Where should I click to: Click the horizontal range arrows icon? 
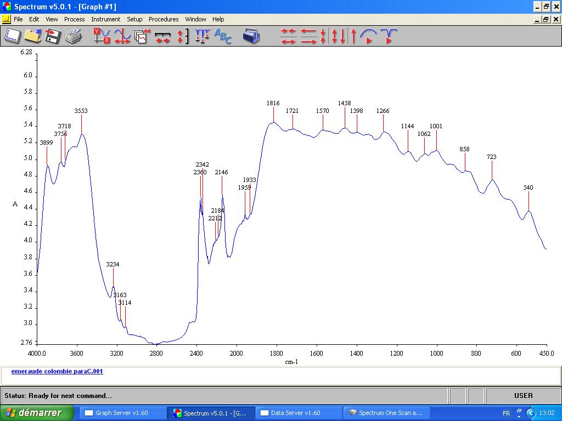(x=162, y=36)
